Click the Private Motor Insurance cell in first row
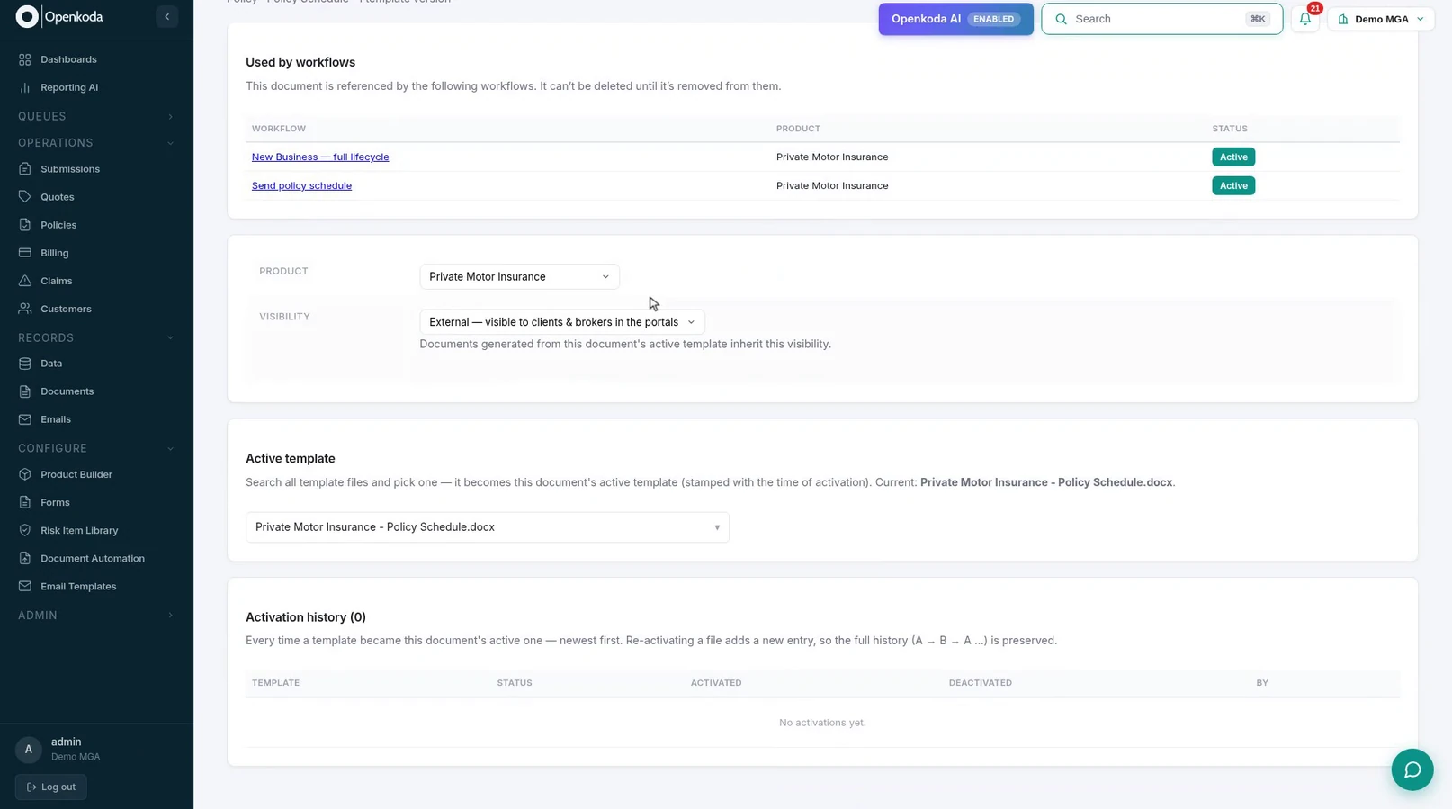 tap(832, 157)
